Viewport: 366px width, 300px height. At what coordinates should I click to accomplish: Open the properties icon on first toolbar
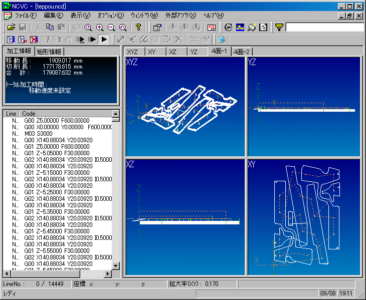[157, 28]
